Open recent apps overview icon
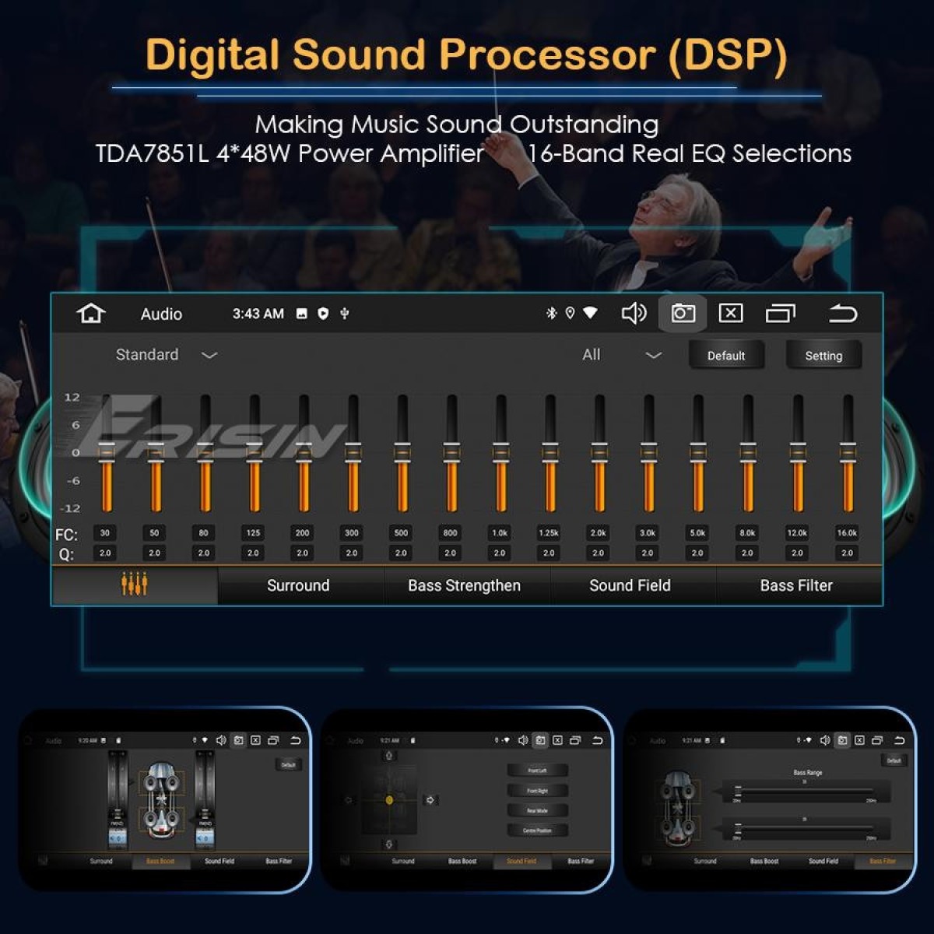 tap(780, 314)
